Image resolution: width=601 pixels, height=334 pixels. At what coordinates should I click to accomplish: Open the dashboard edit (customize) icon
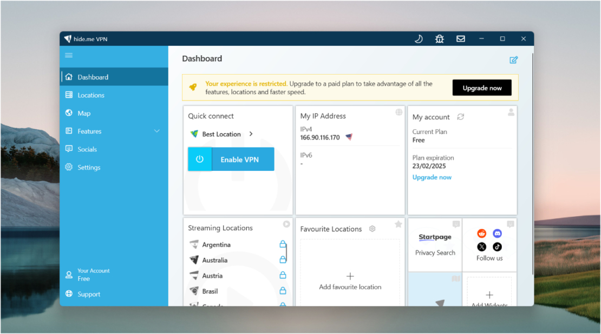pos(514,59)
